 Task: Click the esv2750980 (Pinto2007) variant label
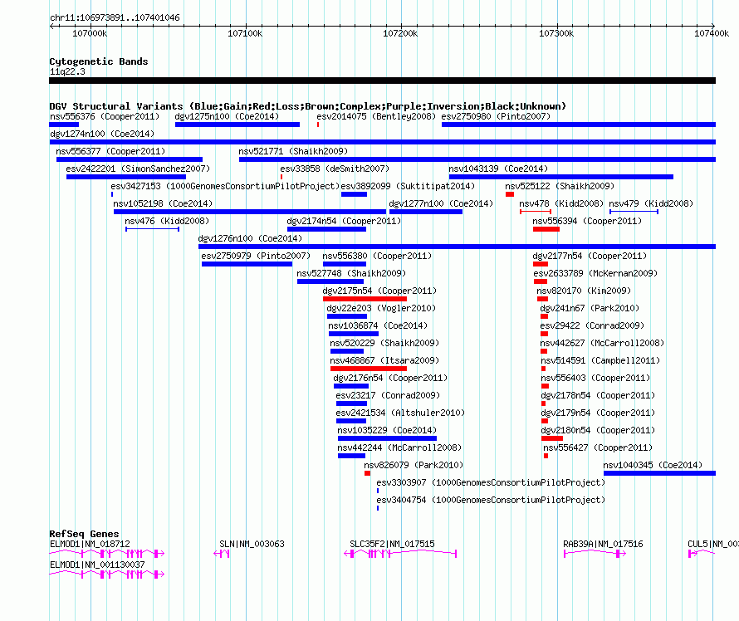point(496,116)
